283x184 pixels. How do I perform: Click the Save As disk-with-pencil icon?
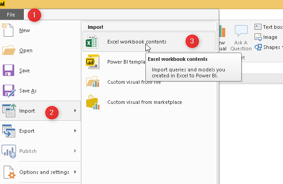pyautogui.click(x=9, y=91)
